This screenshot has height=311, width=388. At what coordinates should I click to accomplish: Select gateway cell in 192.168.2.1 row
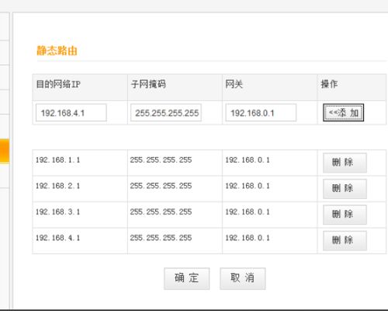pyautogui.click(x=269, y=189)
